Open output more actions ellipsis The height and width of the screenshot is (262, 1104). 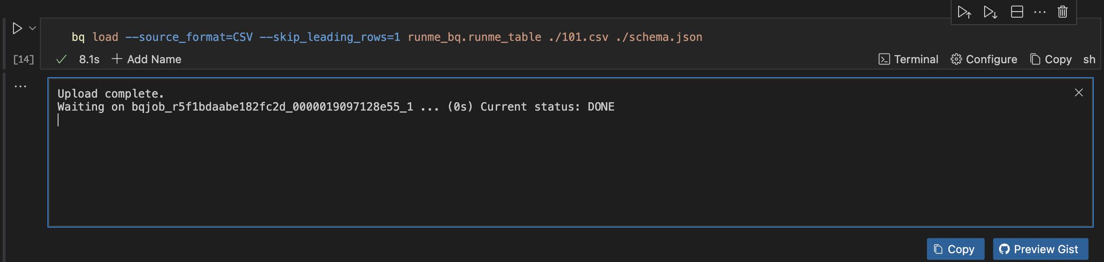tap(20, 86)
